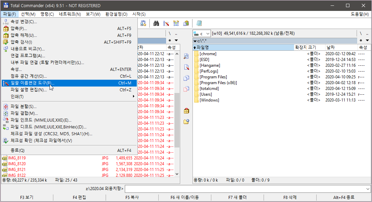Choose 종료(Q) from file menu
The image size is (372, 202).
point(69,151)
